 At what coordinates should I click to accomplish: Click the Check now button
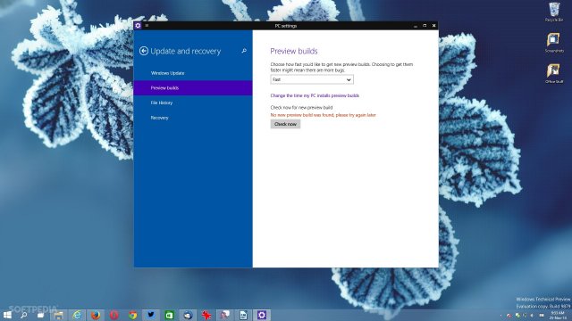[x=285, y=124]
